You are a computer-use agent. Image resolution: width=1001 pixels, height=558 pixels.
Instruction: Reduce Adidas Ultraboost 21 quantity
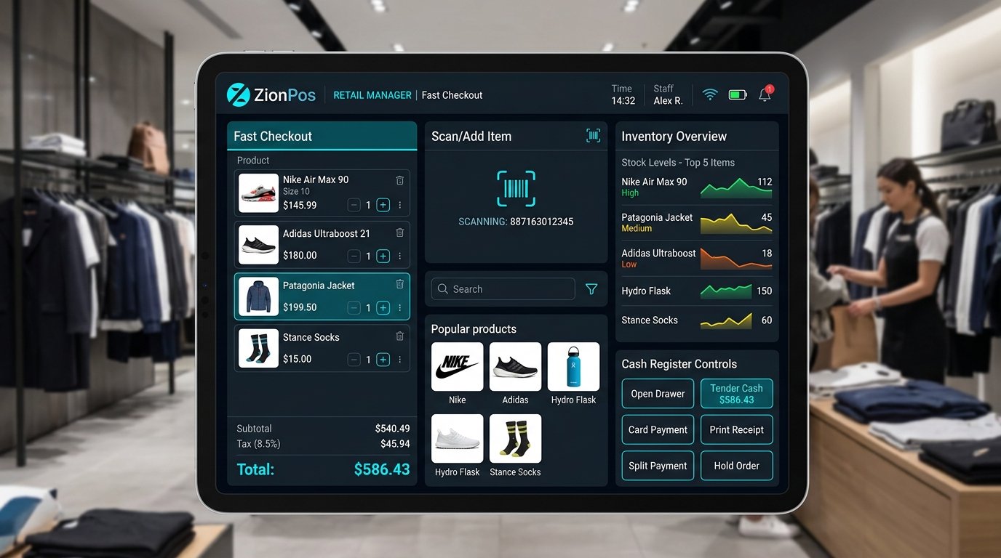click(354, 256)
